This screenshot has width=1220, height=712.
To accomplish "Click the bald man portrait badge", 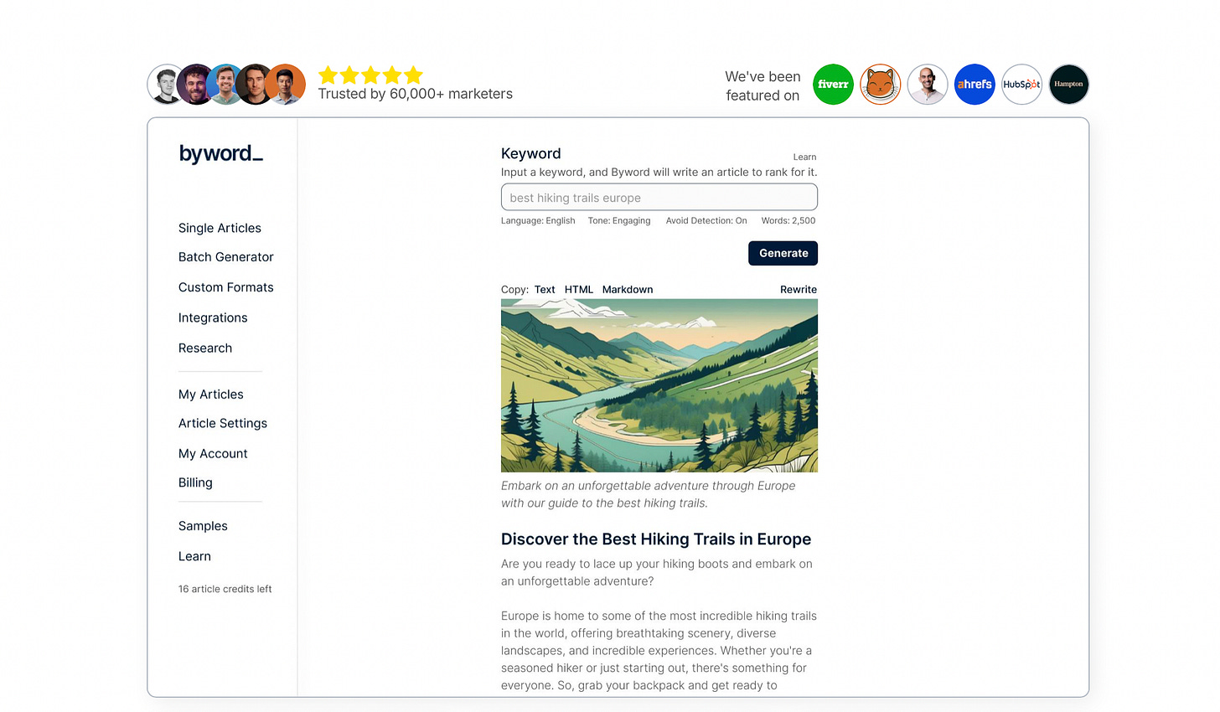I will [928, 85].
